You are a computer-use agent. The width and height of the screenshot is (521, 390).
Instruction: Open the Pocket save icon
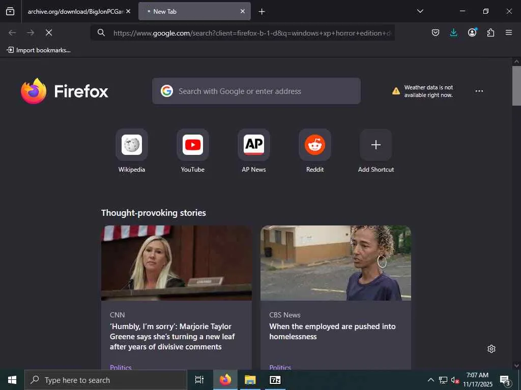(x=436, y=32)
